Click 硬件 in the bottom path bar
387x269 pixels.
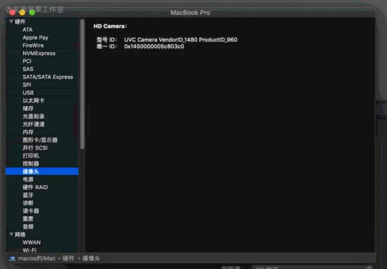click(68, 258)
